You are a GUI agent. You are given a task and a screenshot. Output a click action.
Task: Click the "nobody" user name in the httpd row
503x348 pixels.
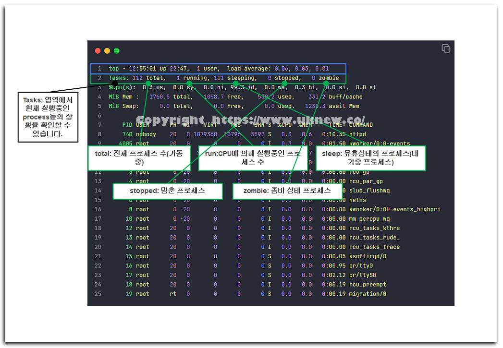pos(146,134)
